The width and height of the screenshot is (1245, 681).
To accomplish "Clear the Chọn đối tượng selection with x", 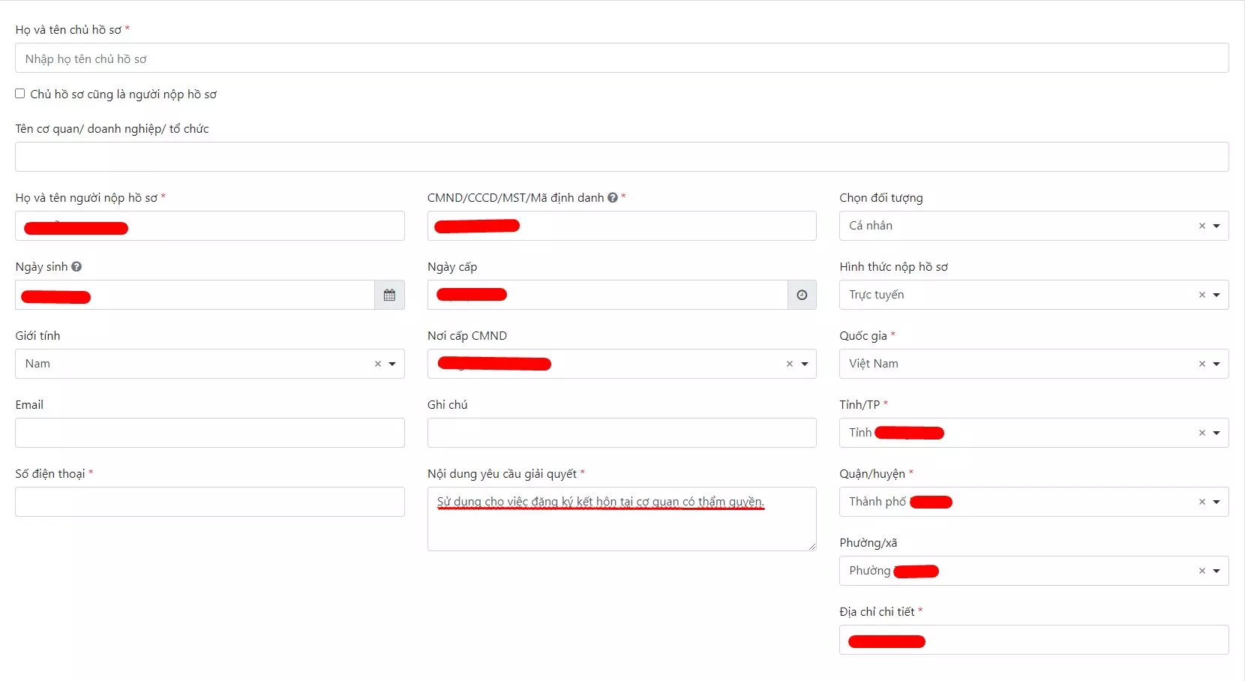I will [1202, 226].
